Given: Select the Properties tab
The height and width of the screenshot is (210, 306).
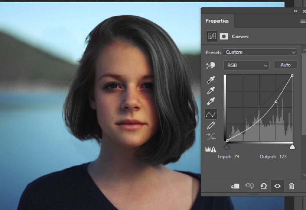Looking at the screenshot, I should pyautogui.click(x=217, y=21).
